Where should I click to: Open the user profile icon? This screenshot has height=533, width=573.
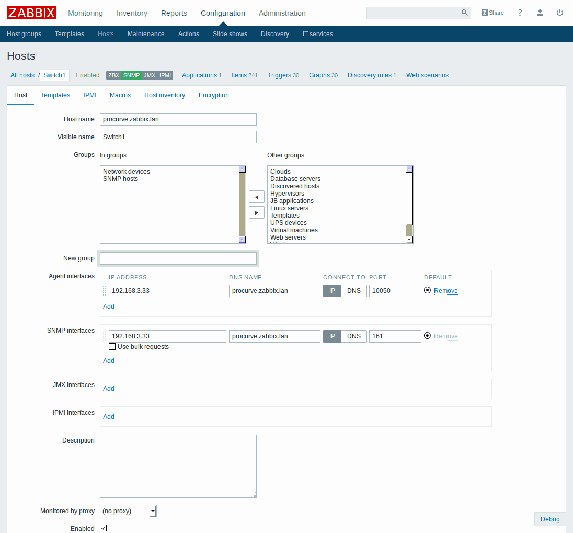pos(540,13)
